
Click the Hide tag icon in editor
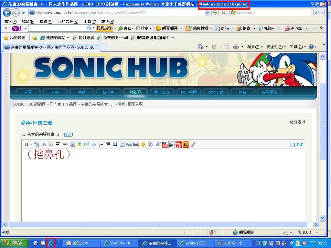(x=136, y=144)
